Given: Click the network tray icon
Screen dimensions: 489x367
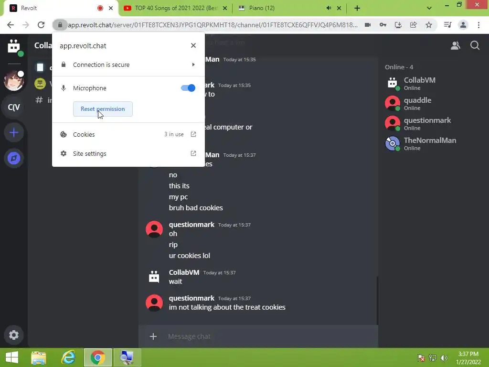Looking at the screenshot, I should pos(433,357).
